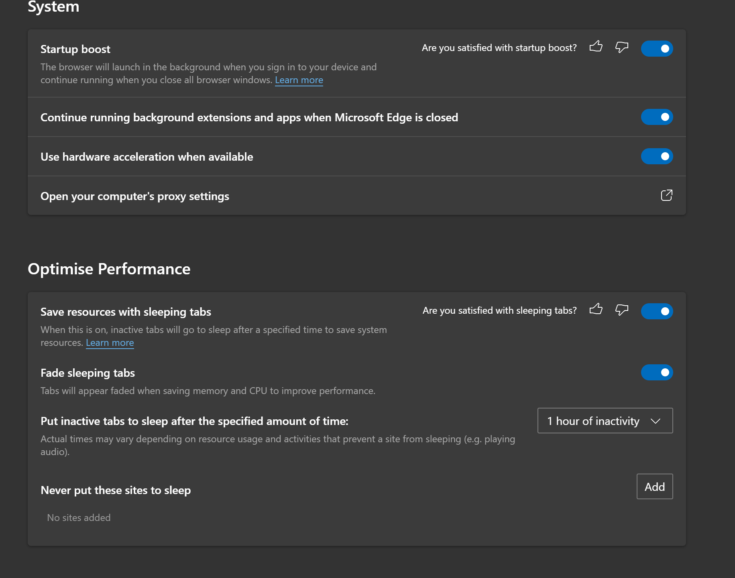Disable continue running background extensions toggle
735x578 pixels.
tap(657, 117)
